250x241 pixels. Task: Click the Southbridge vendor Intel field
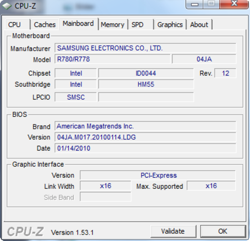(x=76, y=84)
